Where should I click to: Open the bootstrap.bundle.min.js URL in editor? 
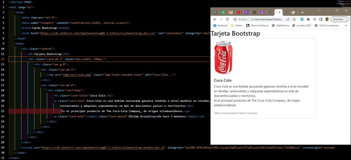(104, 147)
